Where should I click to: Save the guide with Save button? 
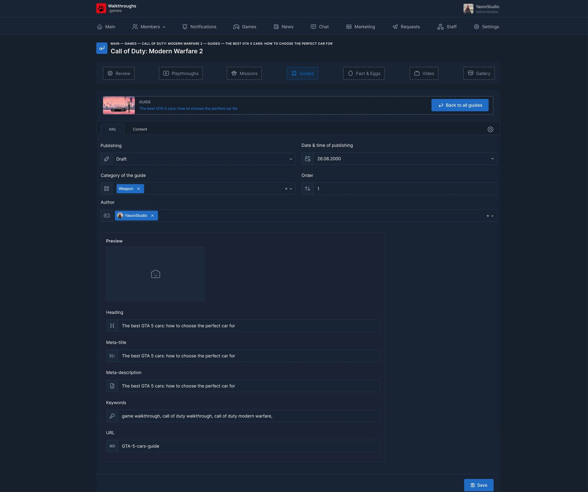[479, 485]
